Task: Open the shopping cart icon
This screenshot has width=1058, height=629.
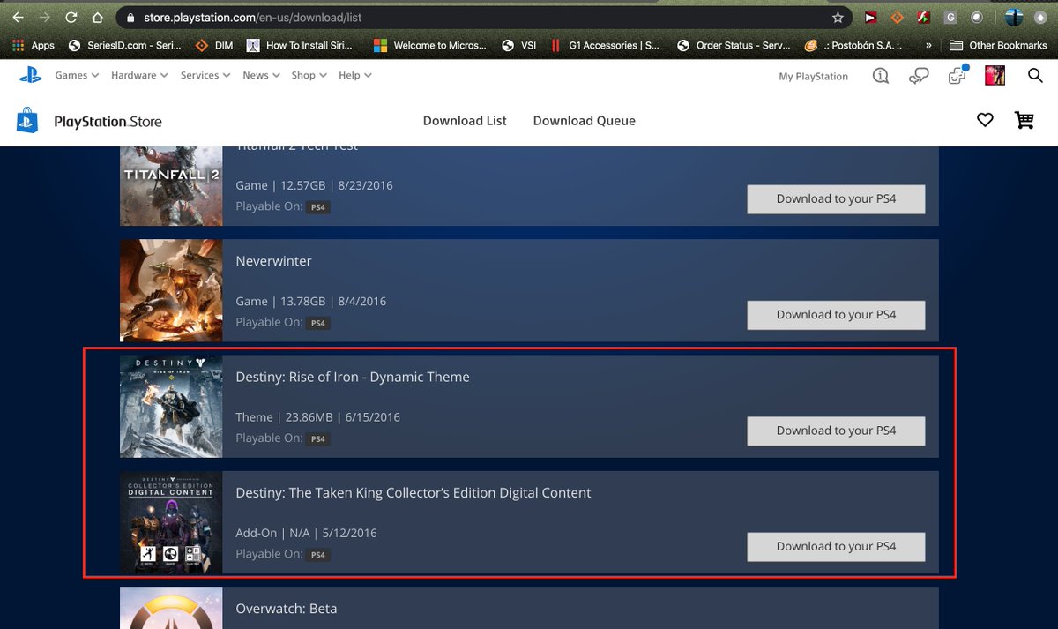Action: point(1024,120)
